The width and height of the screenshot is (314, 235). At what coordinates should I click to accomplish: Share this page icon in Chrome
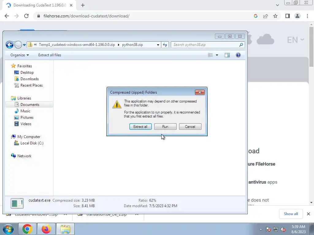coord(266,16)
